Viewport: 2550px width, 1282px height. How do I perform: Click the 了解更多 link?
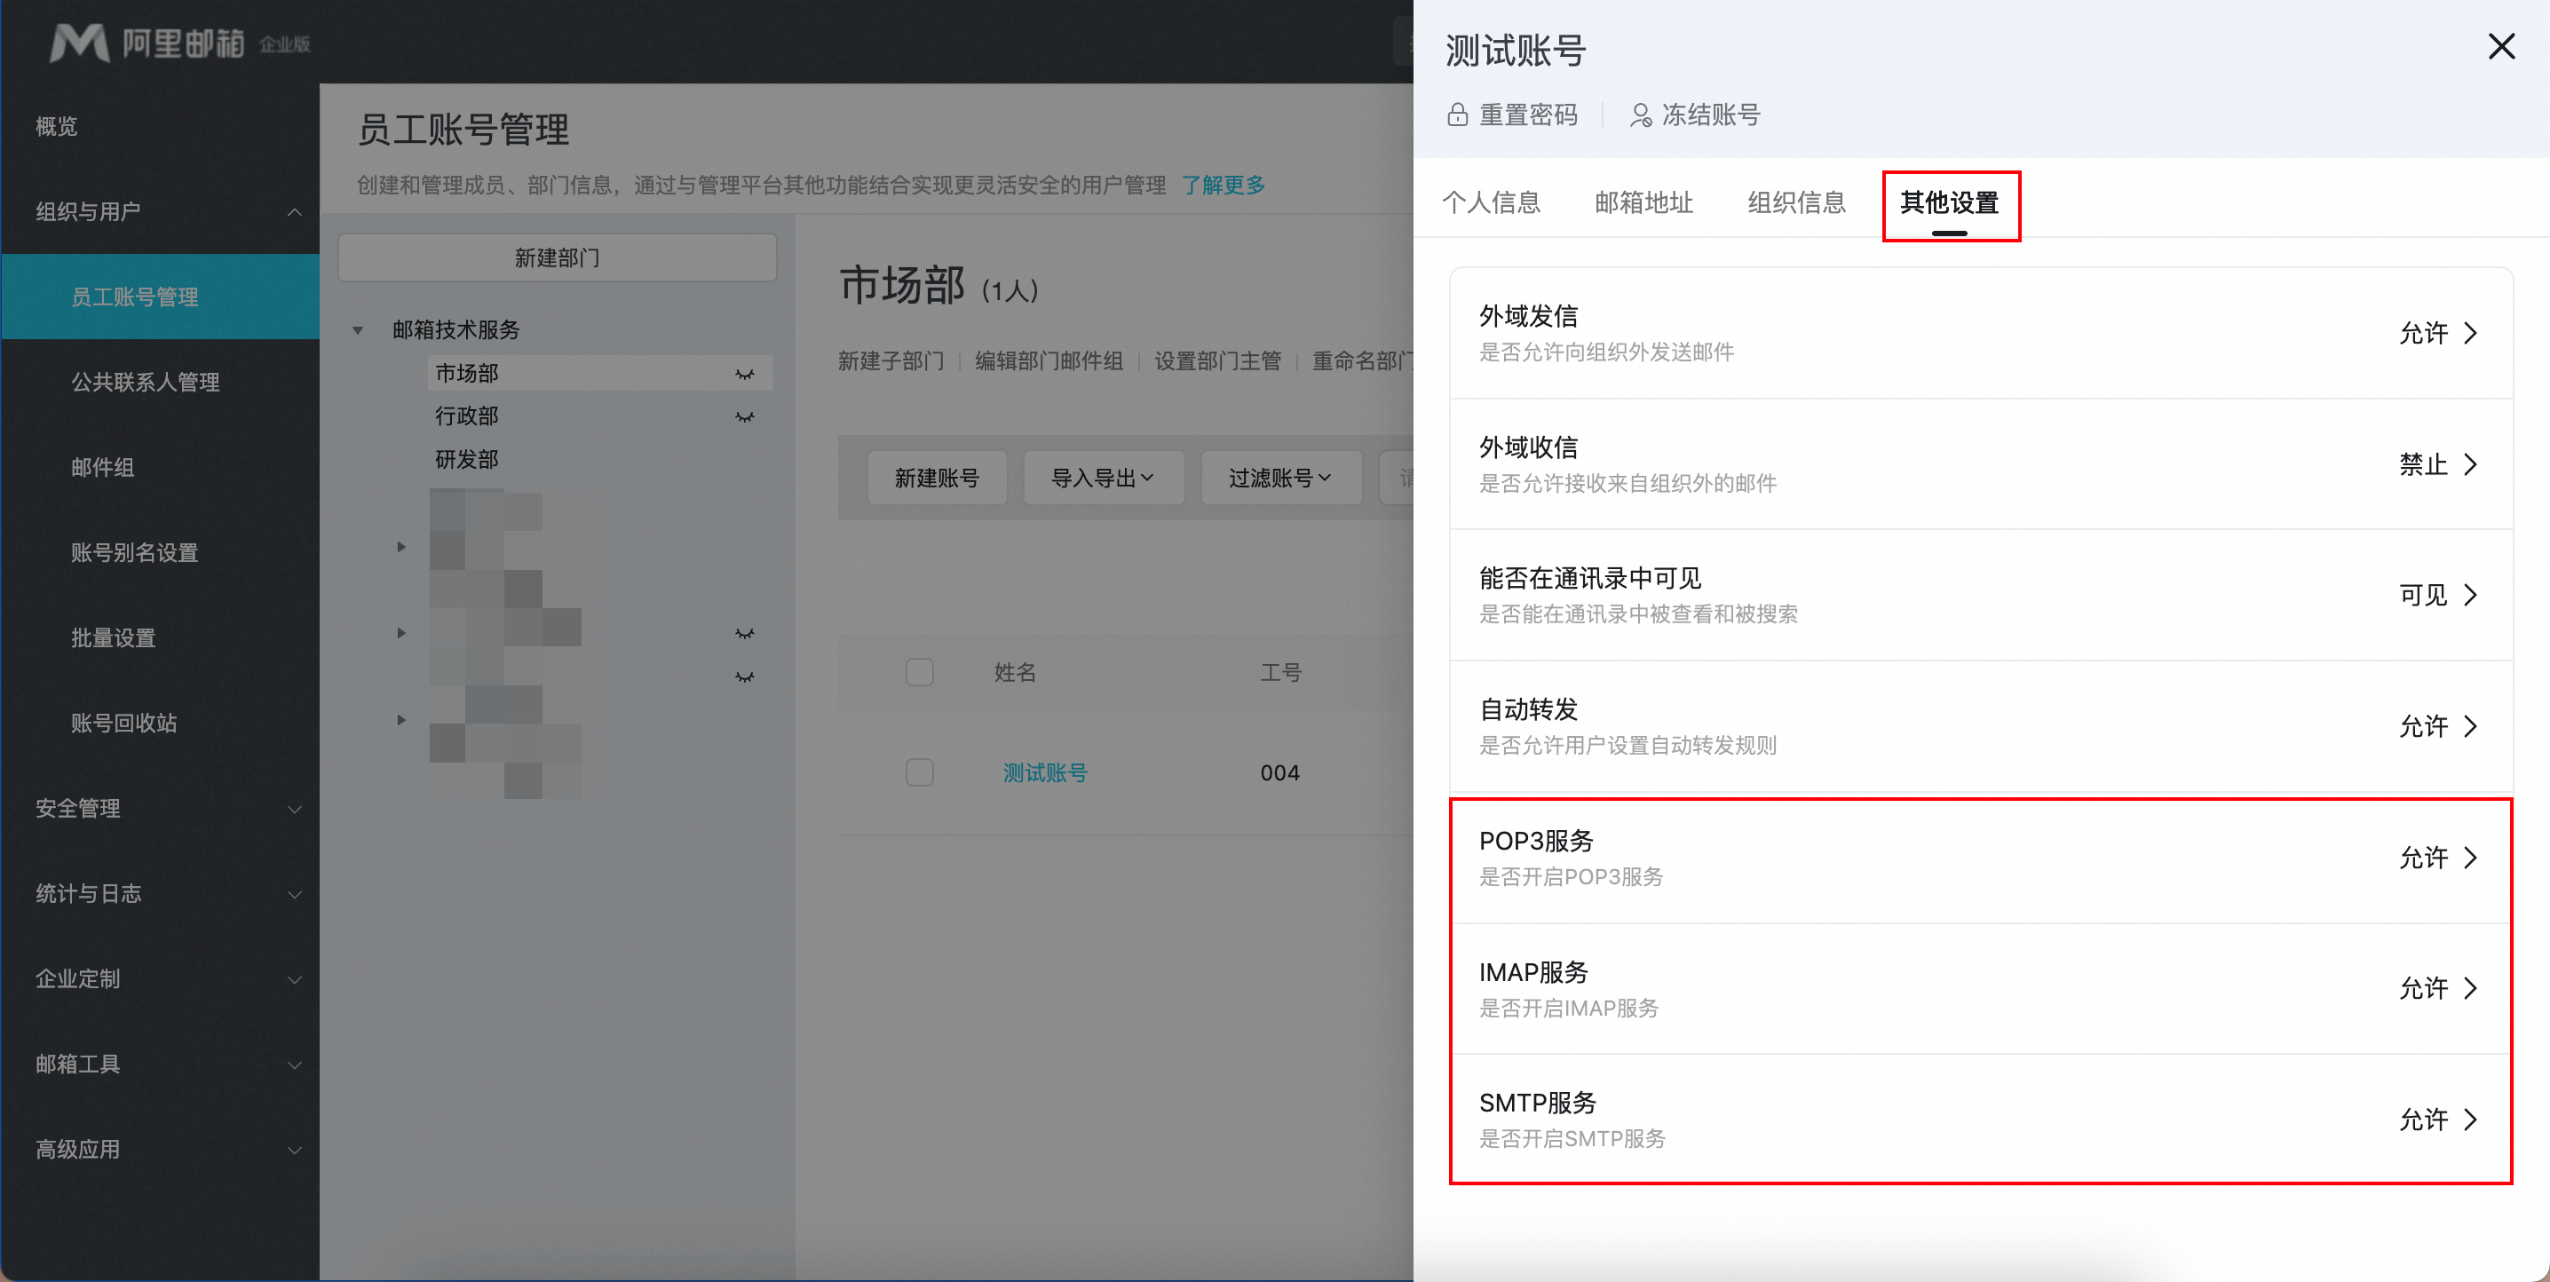pos(1224,186)
